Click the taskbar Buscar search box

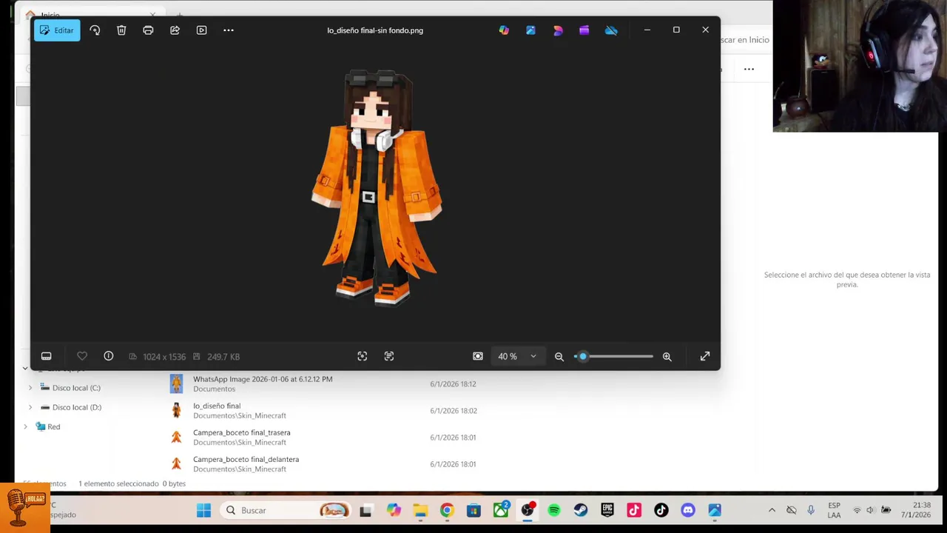click(286, 510)
